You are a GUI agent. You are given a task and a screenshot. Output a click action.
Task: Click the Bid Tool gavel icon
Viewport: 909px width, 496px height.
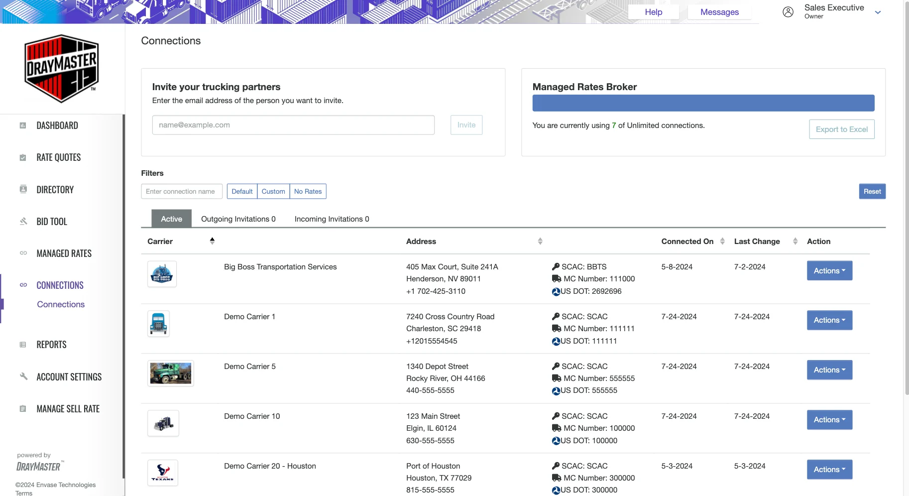[x=23, y=221]
